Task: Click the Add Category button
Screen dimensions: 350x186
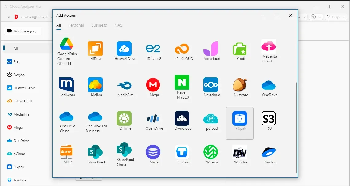Action: point(22,31)
